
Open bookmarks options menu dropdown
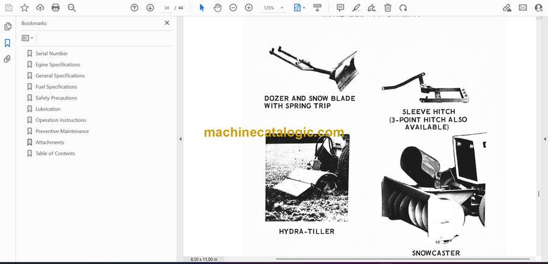click(x=27, y=38)
